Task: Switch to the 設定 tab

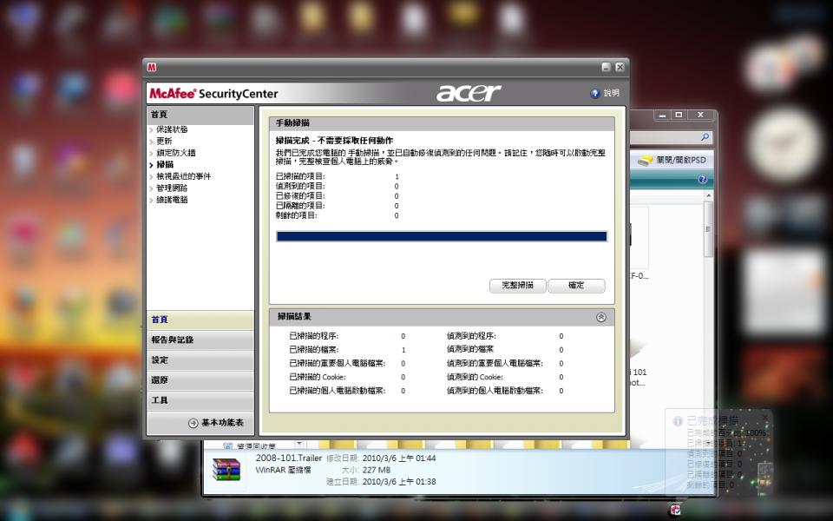Action: (200, 359)
